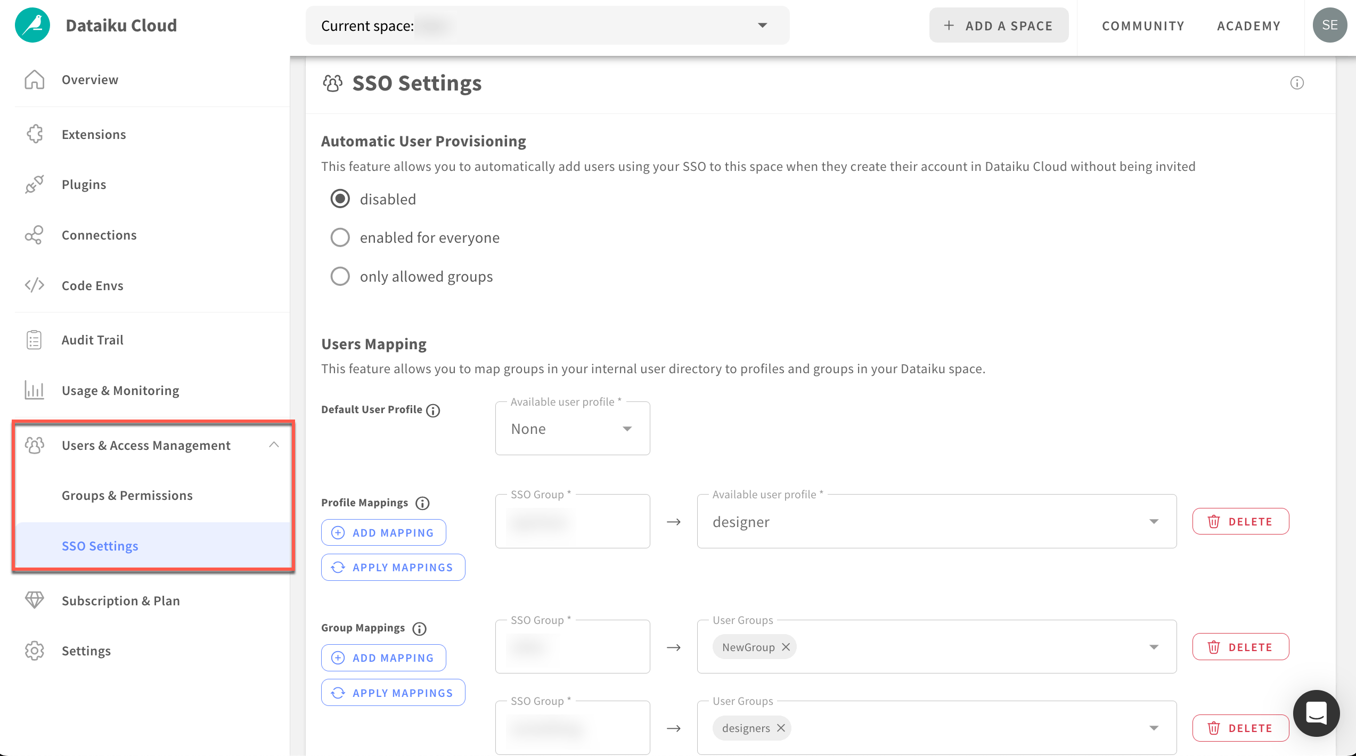
Task: Click the Connections nodes icon
Action: 34,235
